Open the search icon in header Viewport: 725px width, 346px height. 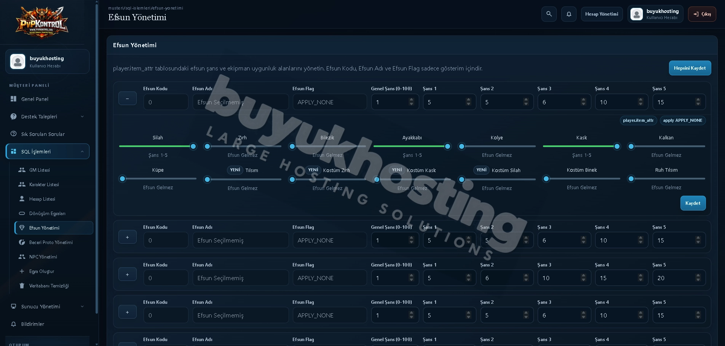tap(549, 14)
